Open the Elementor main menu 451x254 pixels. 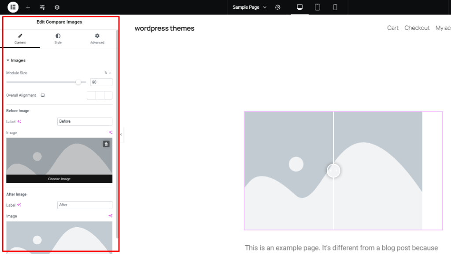pos(13,7)
